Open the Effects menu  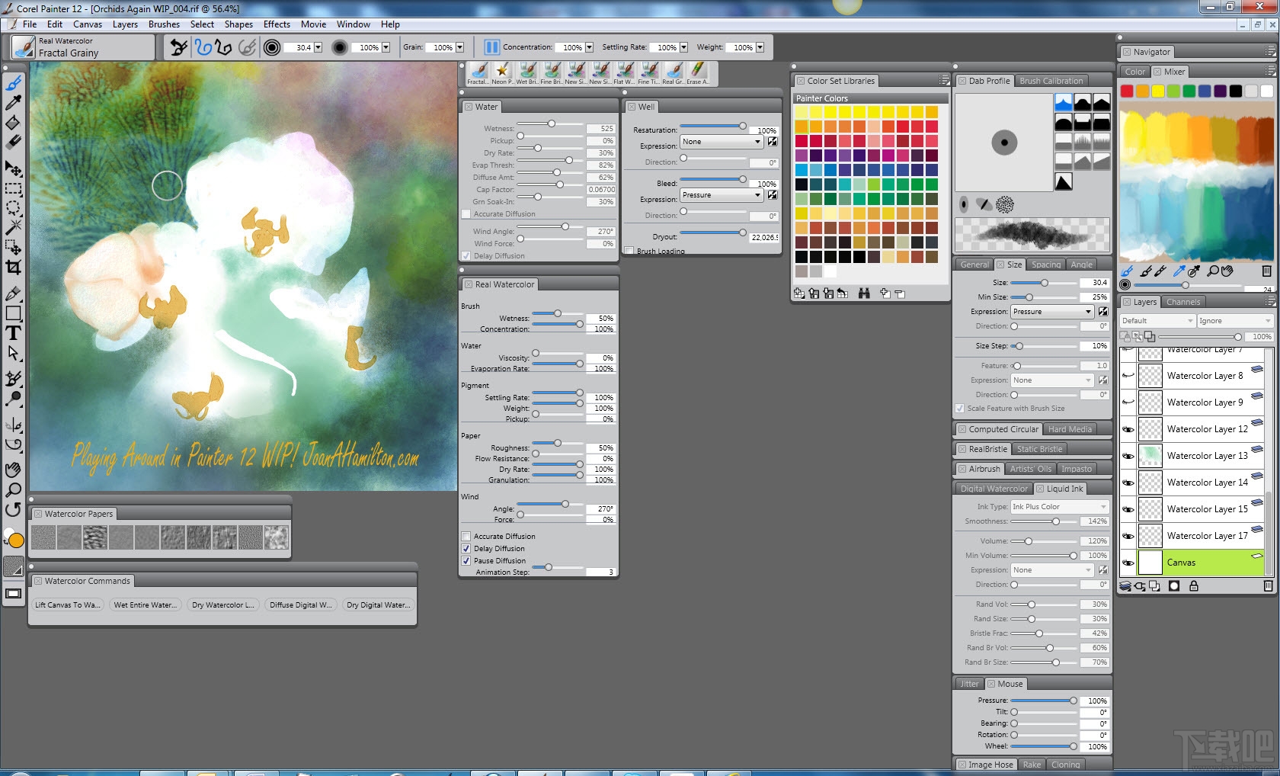276,24
